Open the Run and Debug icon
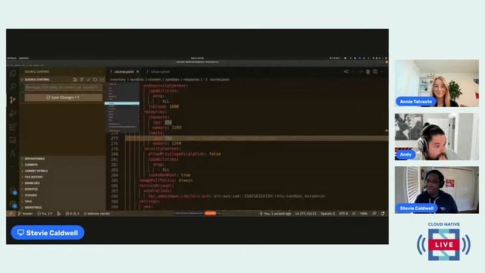This screenshot has width=485, height=273. click(x=13, y=114)
